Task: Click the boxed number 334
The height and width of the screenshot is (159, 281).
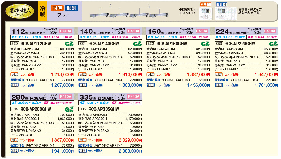Action: (x=15, y=109)
